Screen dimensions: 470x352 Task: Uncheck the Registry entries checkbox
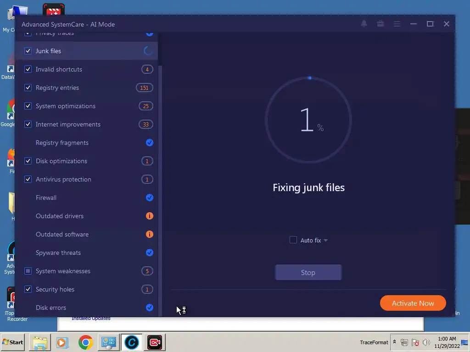point(28,88)
